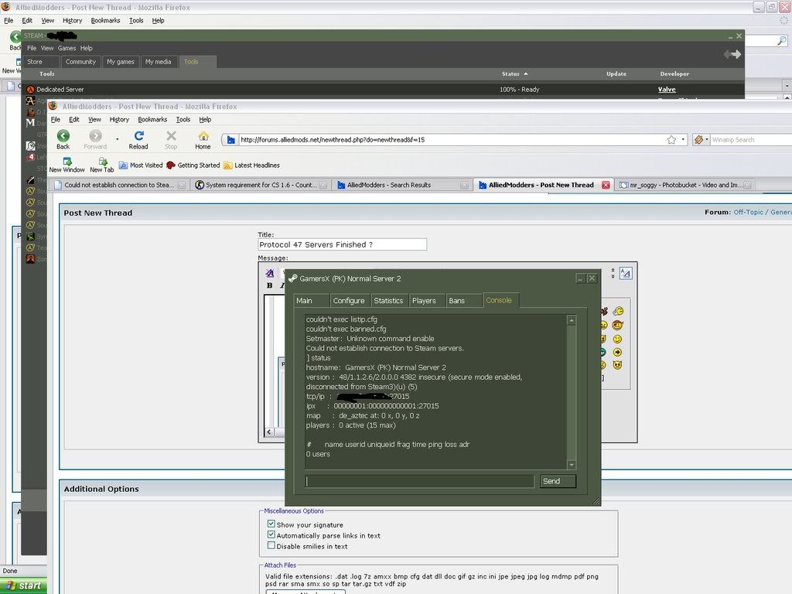Switch to the Statistics tab

tap(388, 301)
